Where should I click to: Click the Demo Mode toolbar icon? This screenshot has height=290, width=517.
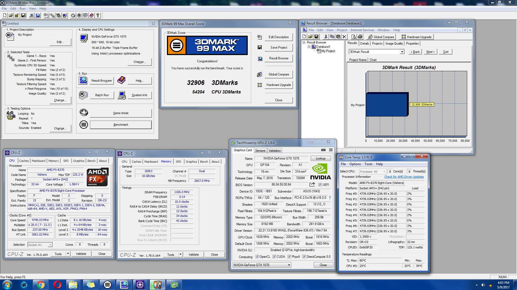pyautogui.click(x=73, y=16)
